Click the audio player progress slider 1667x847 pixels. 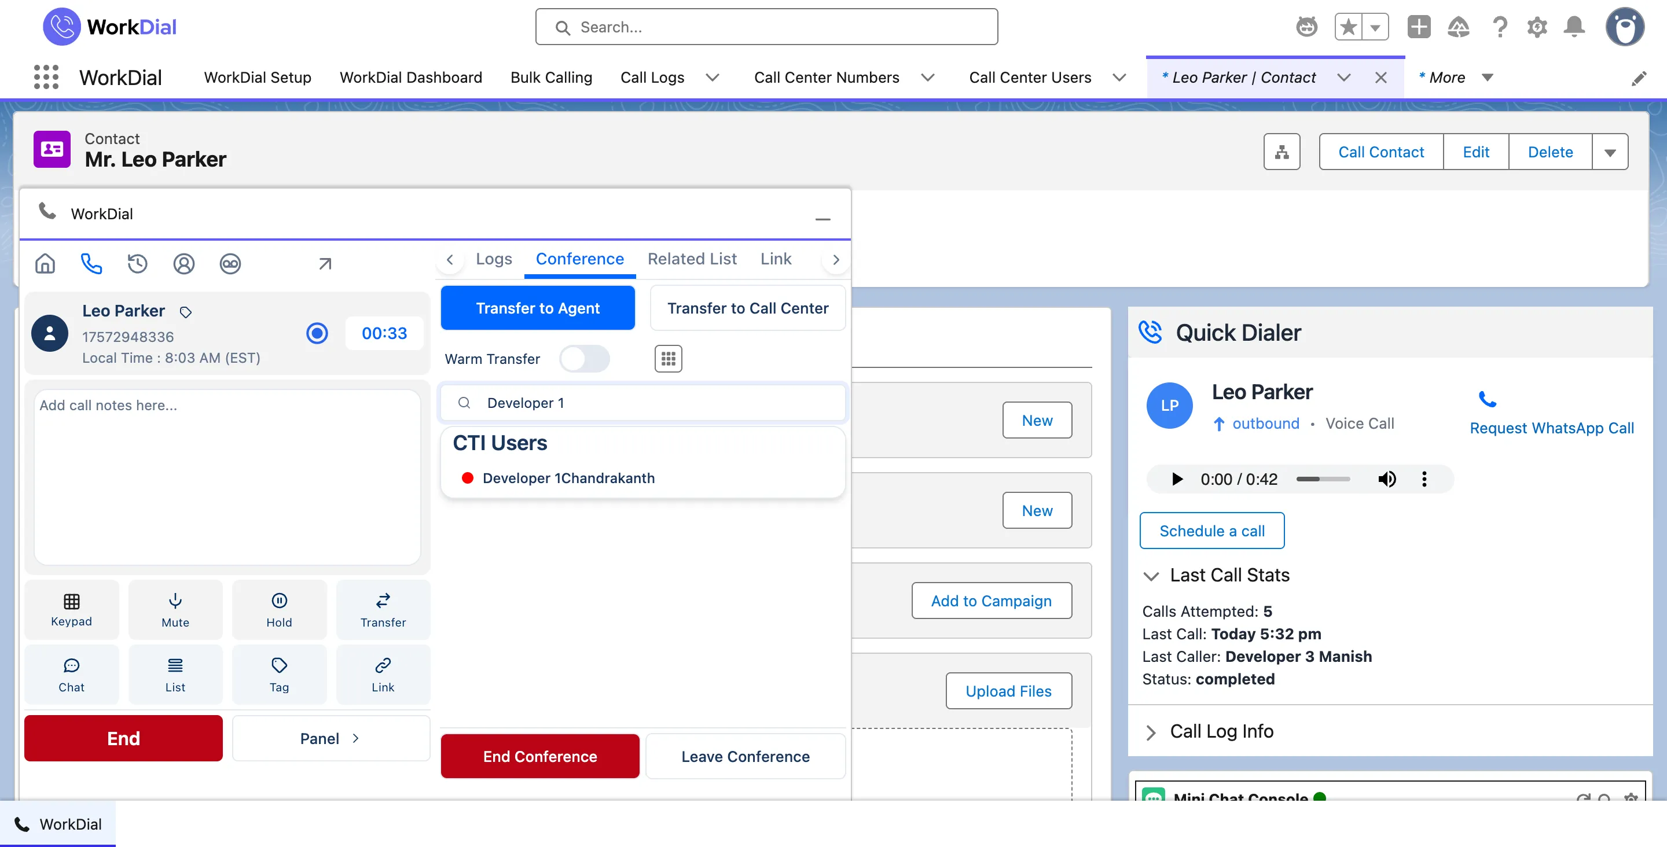click(x=1323, y=479)
